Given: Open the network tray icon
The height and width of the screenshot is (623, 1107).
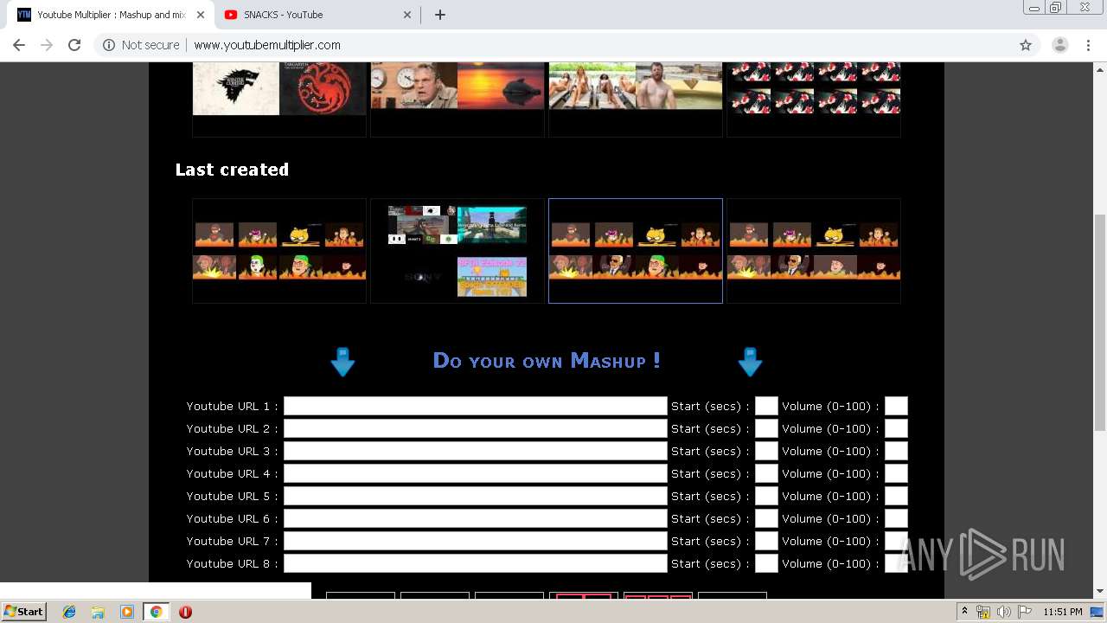Looking at the screenshot, I should [x=983, y=612].
